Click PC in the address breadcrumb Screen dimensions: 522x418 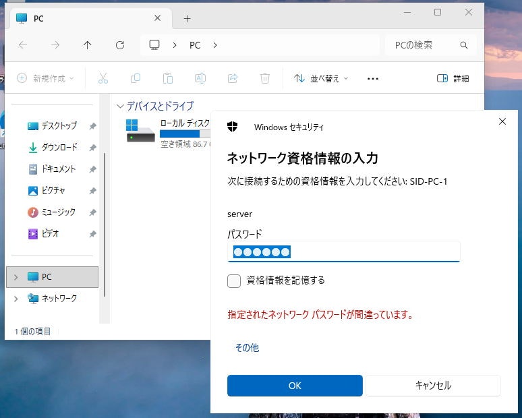pos(195,45)
